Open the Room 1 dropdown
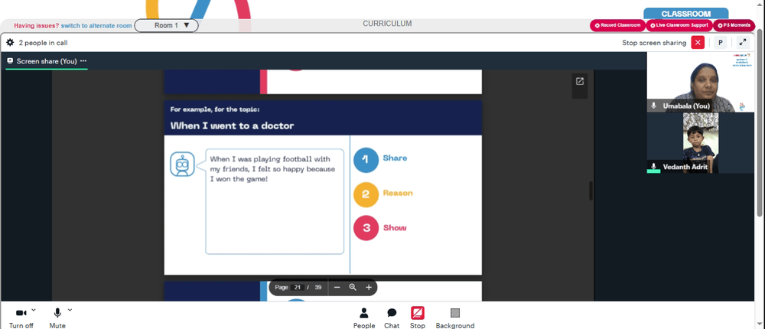This screenshot has width=765, height=329. tap(166, 25)
